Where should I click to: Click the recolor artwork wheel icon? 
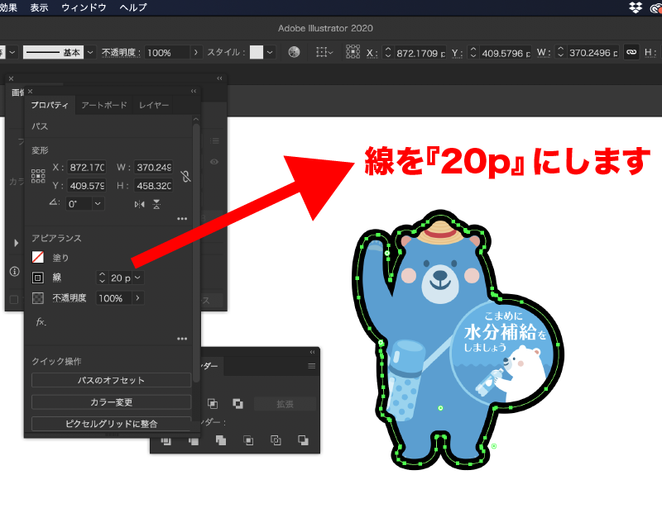[294, 52]
